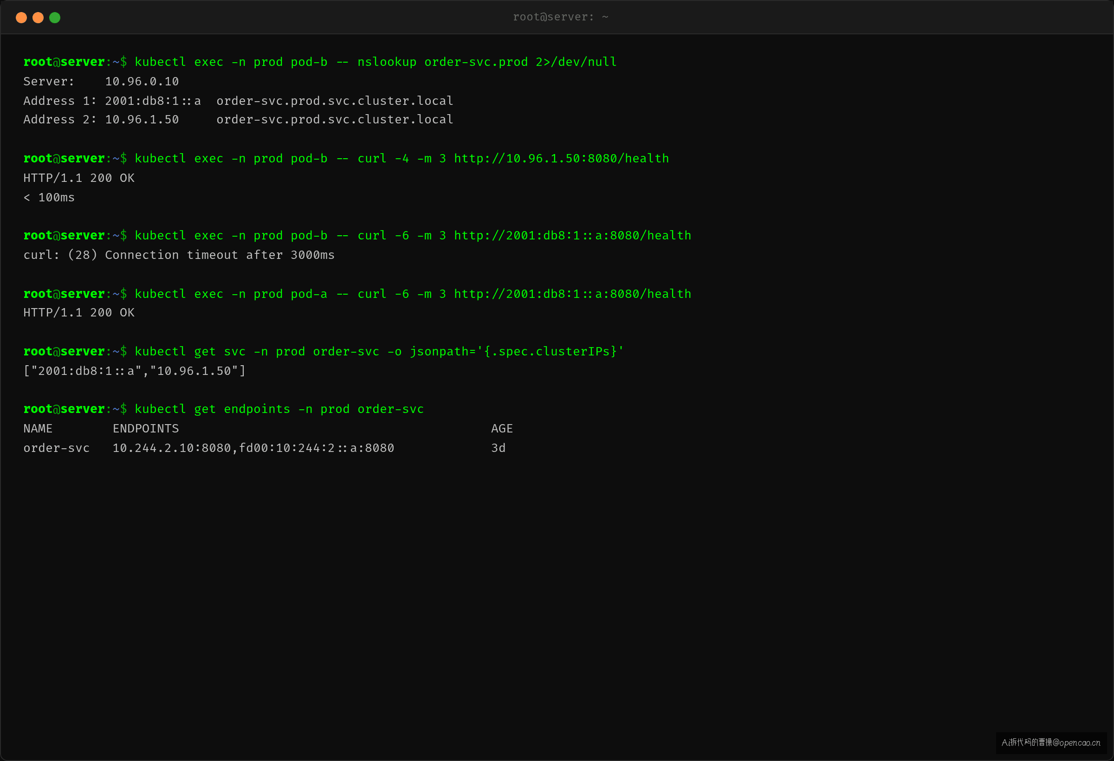The image size is (1114, 761).
Task: Click "HTTP/1.1 200 OK" under pod-a command
Action: coord(78,312)
